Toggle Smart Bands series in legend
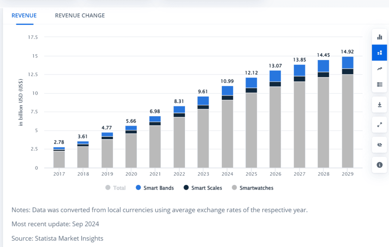Image resolution: width=389 pixels, height=247 pixels. [x=154, y=188]
